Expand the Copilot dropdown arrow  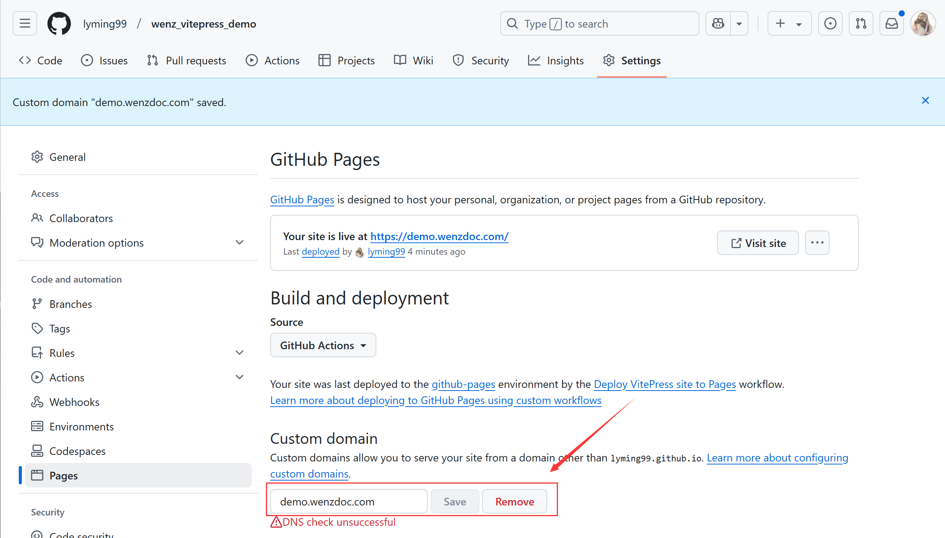(x=739, y=24)
